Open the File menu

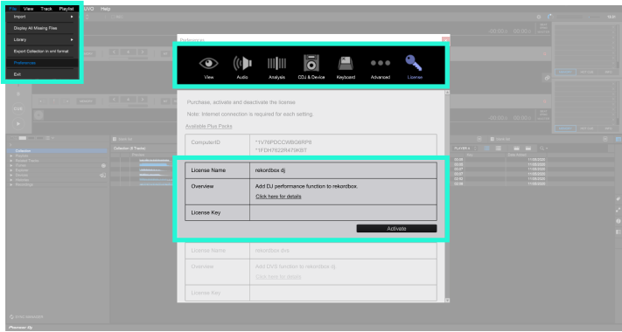pos(13,9)
